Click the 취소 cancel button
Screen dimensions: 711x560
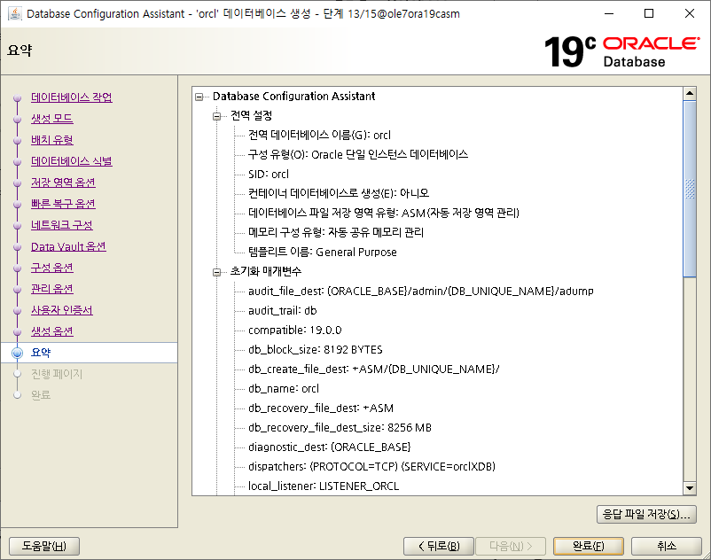pyautogui.click(x=667, y=546)
